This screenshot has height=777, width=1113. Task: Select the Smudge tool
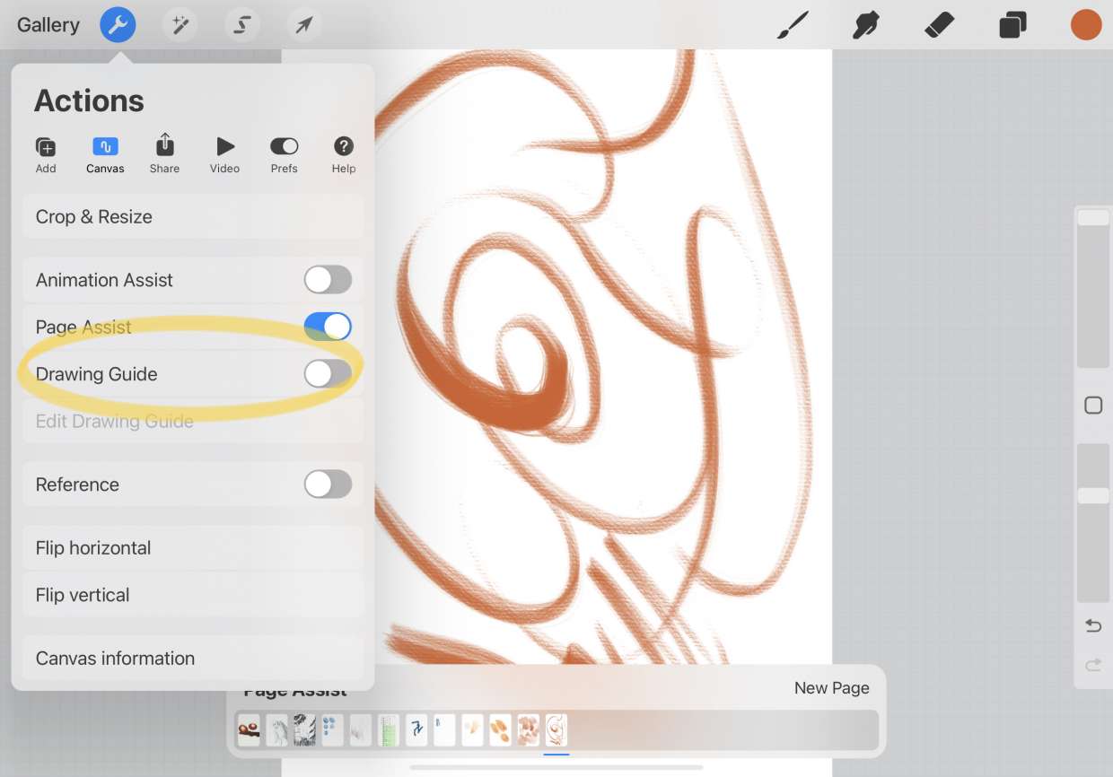[864, 24]
